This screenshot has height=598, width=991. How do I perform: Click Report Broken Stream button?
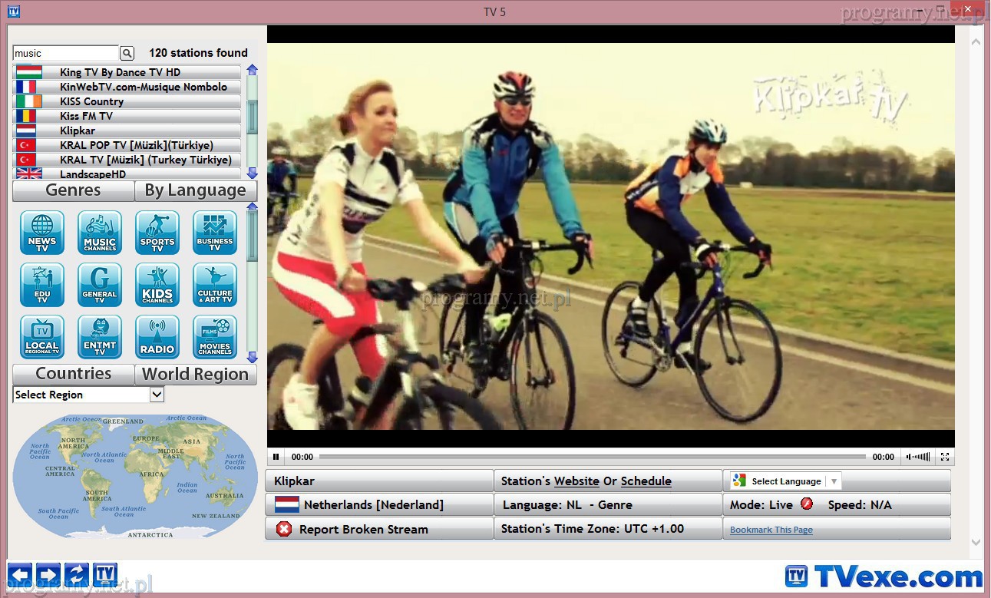[x=363, y=529]
